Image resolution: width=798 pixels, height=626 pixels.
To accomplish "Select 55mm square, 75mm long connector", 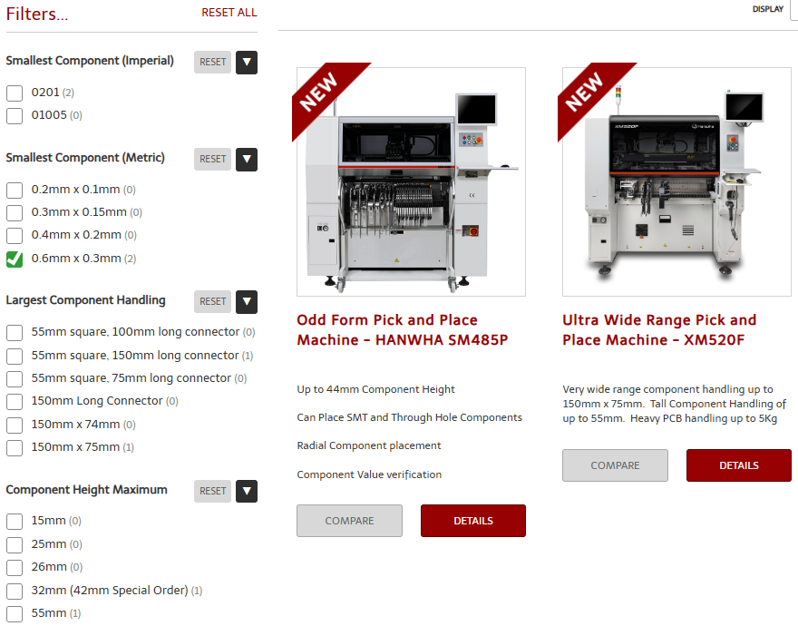I will 15,378.
